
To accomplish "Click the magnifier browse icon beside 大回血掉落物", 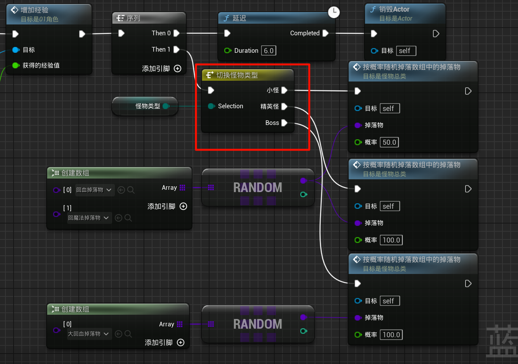I will pyautogui.click(x=128, y=334).
